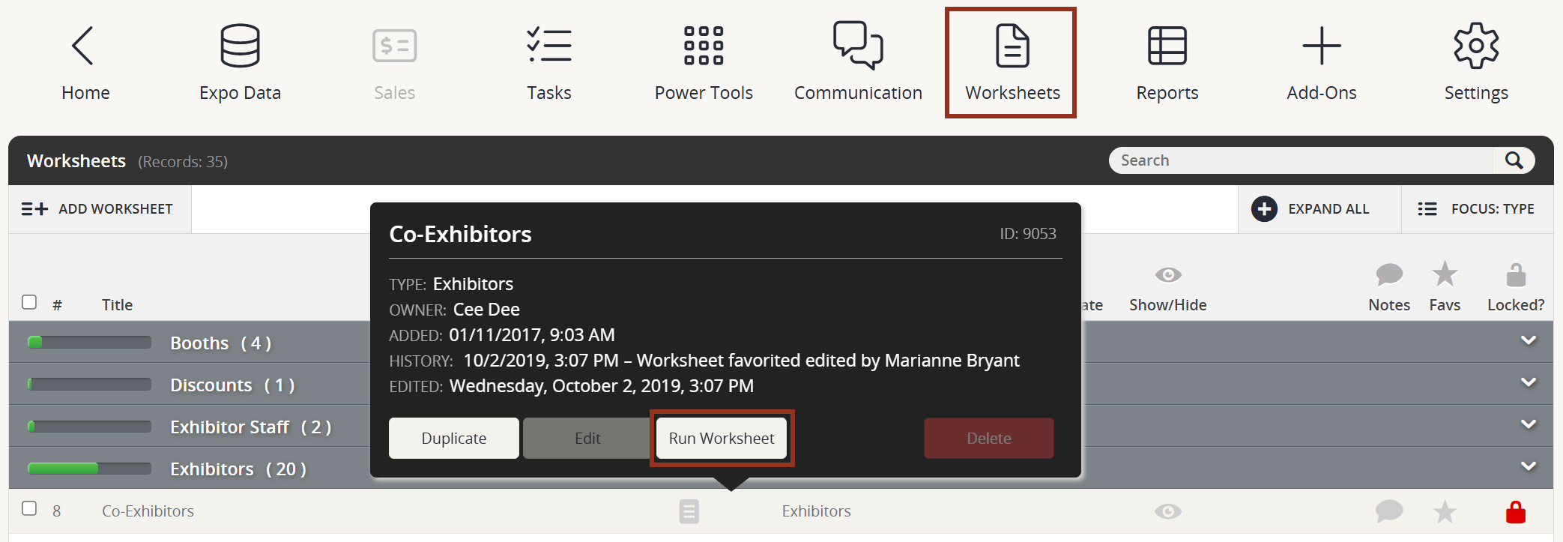Select the Home menu label
The image size is (1563, 542).
pos(85,93)
